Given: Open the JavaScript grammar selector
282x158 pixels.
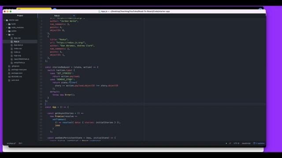Looking at the screenshot, I should click(246, 144).
